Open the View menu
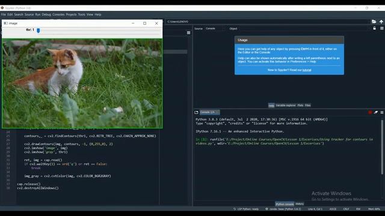The width and height of the screenshot is (385, 216). click(90, 14)
